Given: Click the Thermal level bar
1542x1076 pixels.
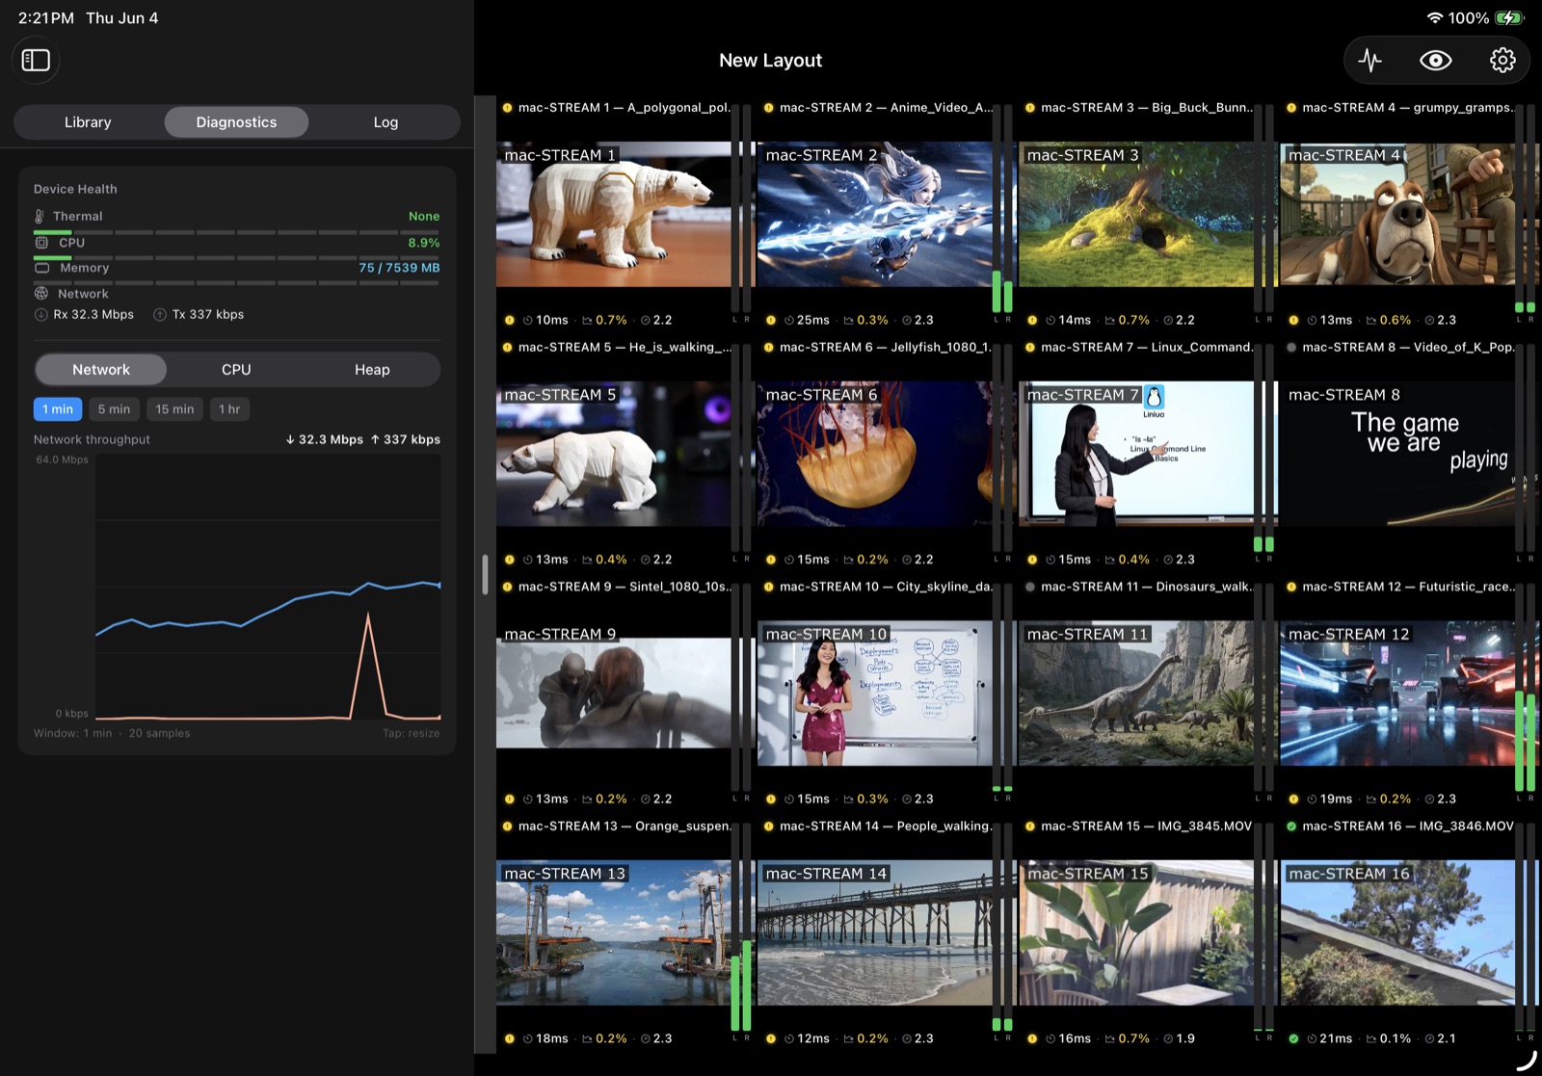Looking at the screenshot, I should (236, 232).
